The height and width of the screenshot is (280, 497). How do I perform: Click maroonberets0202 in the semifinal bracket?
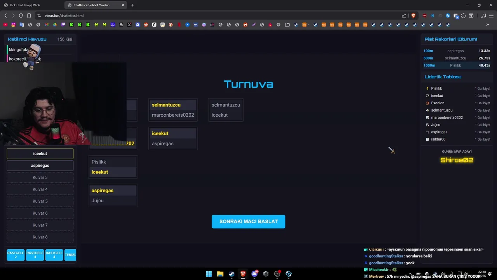tap(173, 115)
